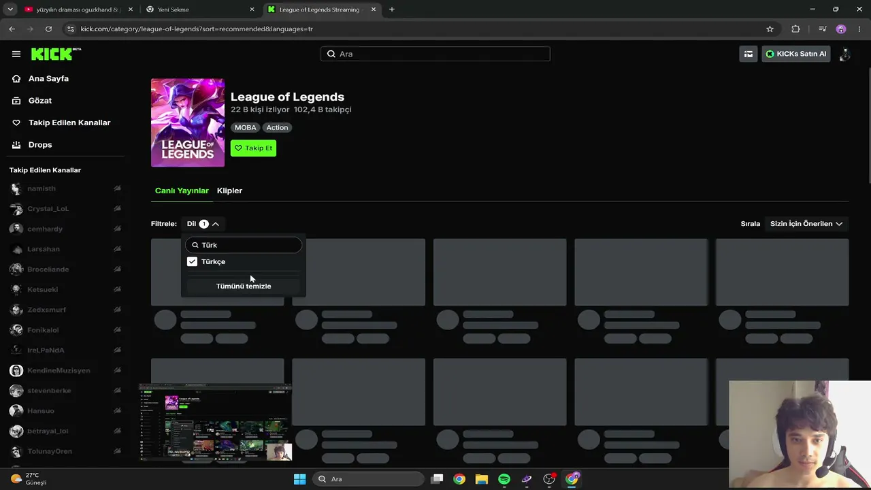
Task: Click the kick.com address bar URL
Action: click(197, 29)
